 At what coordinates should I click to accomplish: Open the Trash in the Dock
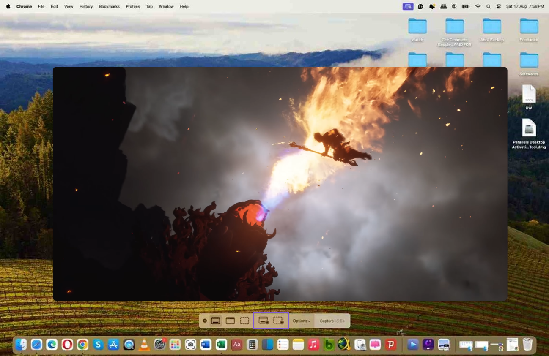(527, 345)
